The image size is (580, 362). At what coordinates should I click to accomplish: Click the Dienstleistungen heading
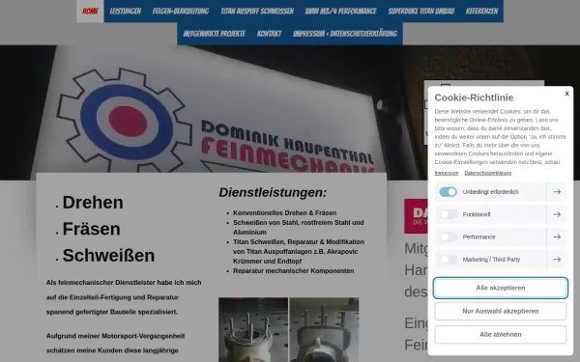click(x=273, y=192)
